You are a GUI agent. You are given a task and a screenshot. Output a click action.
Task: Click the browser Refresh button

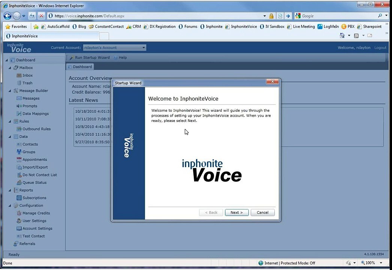tap(32, 16)
